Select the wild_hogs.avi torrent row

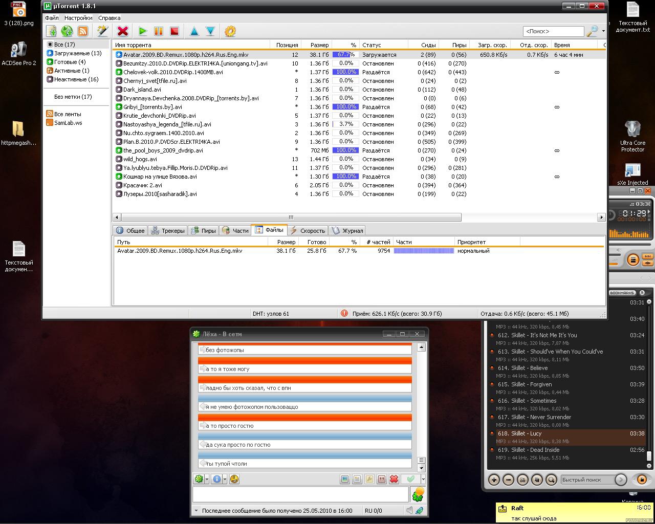[140, 159]
